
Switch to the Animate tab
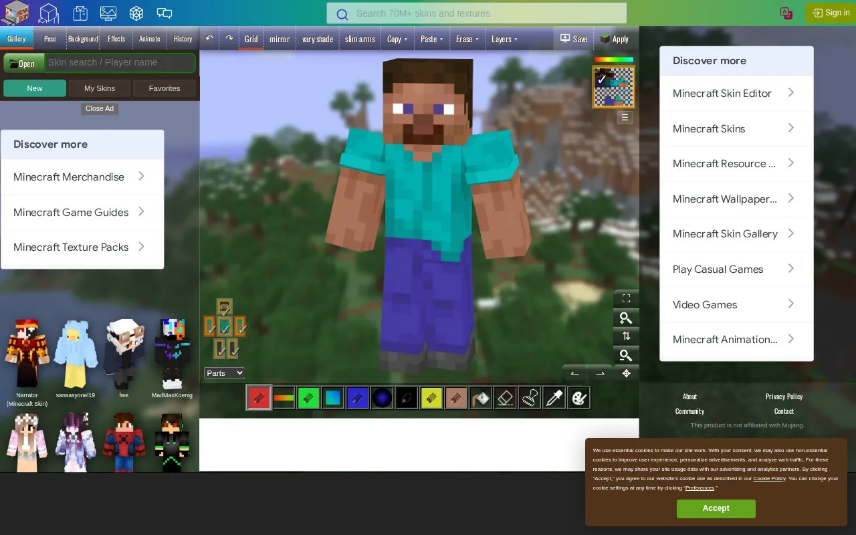pyautogui.click(x=150, y=39)
